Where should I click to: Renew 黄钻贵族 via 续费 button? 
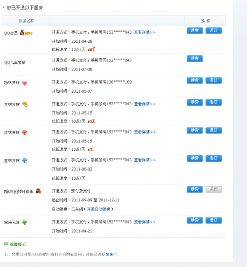point(195,102)
